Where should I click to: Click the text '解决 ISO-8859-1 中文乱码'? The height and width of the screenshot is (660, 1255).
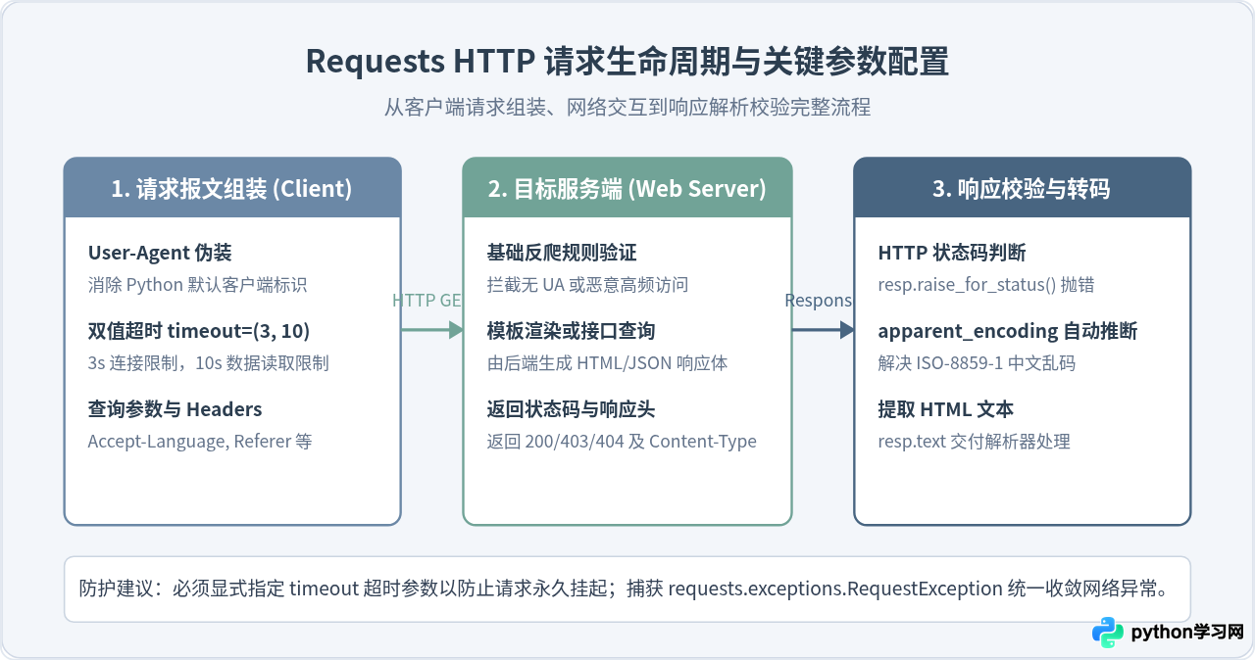[977, 363]
